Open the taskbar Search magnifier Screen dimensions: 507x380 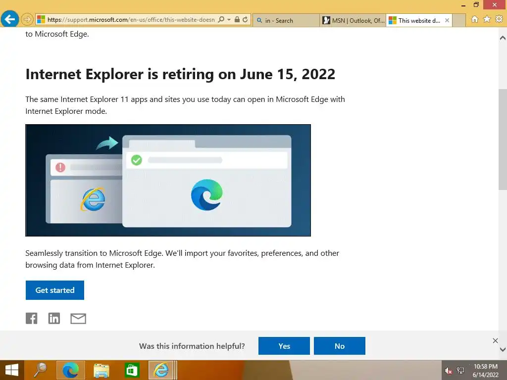pyautogui.click(x=40, y=370)
